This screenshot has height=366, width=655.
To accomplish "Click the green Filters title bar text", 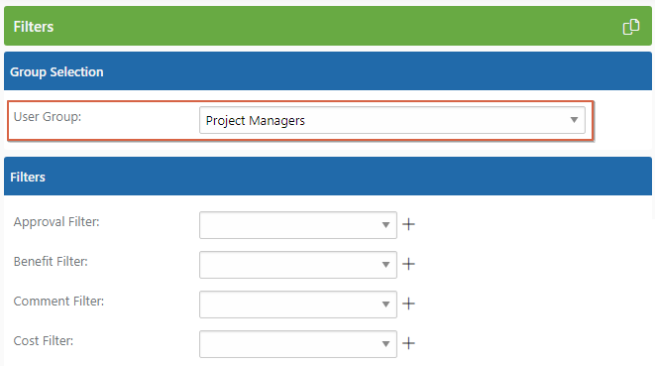I will pyautogui.click(x=34, y=27).
